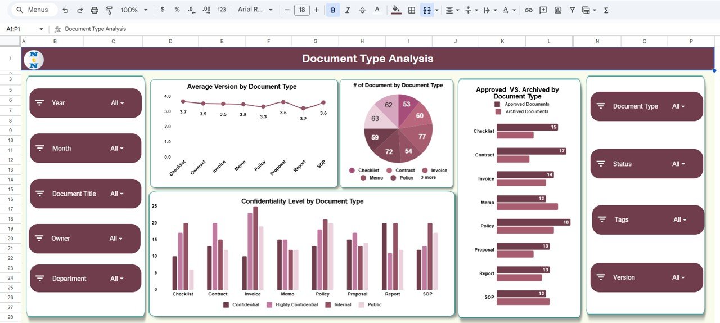Toggle strikethrough formatting
Viewport: 720px width, 323px height.
pos(362,10)
